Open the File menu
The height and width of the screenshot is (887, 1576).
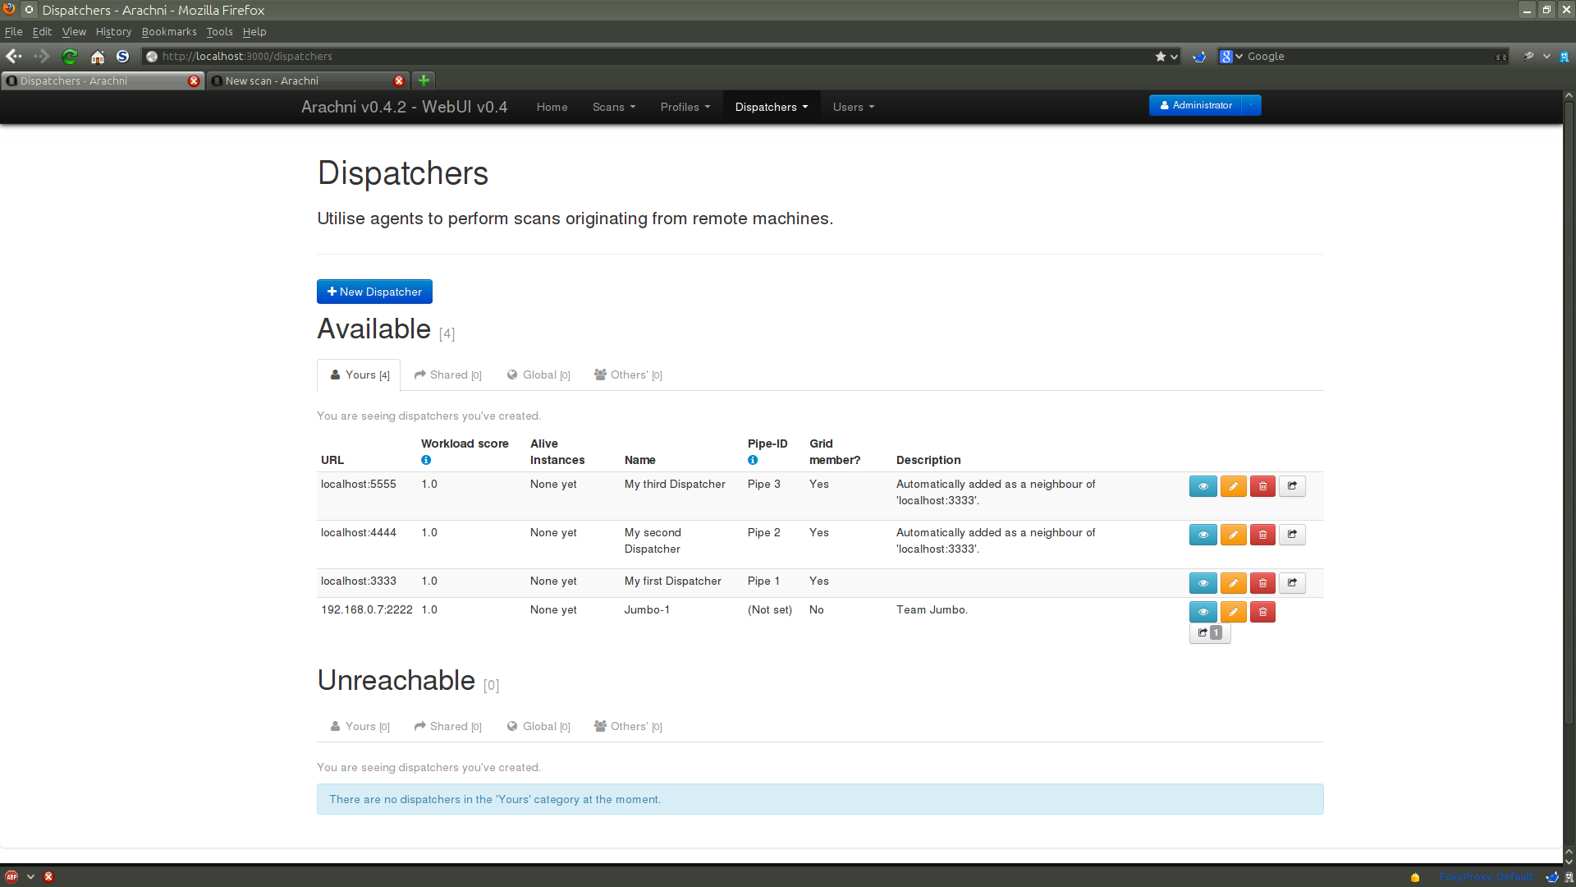(x=14, y=31)
